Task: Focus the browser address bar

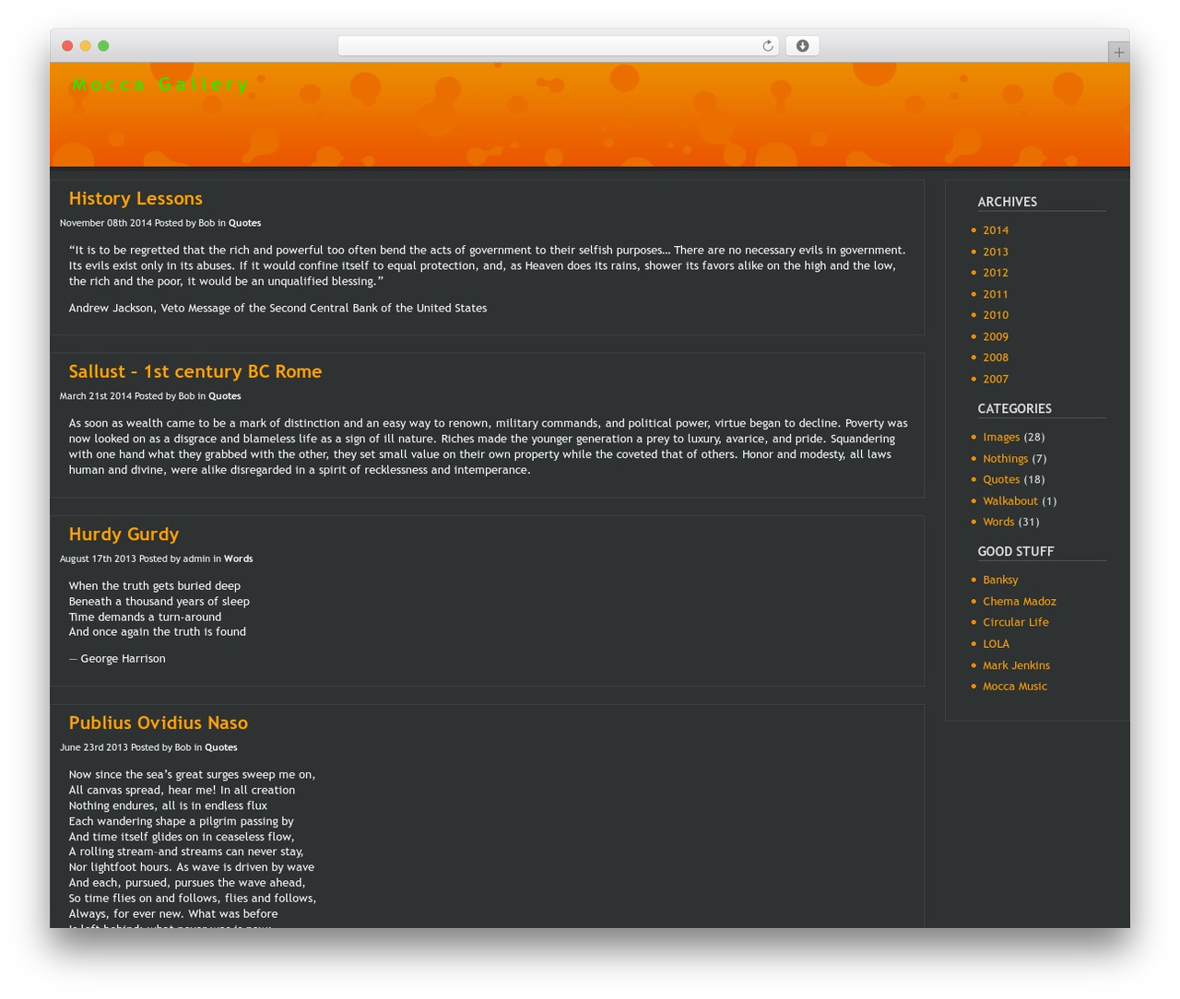Action: pyautogui.click(x=558, y=46)
